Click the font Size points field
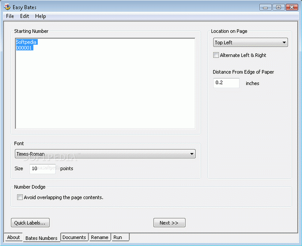The height and width of the screenshot is (246, 302). click(x=42, y=169)
